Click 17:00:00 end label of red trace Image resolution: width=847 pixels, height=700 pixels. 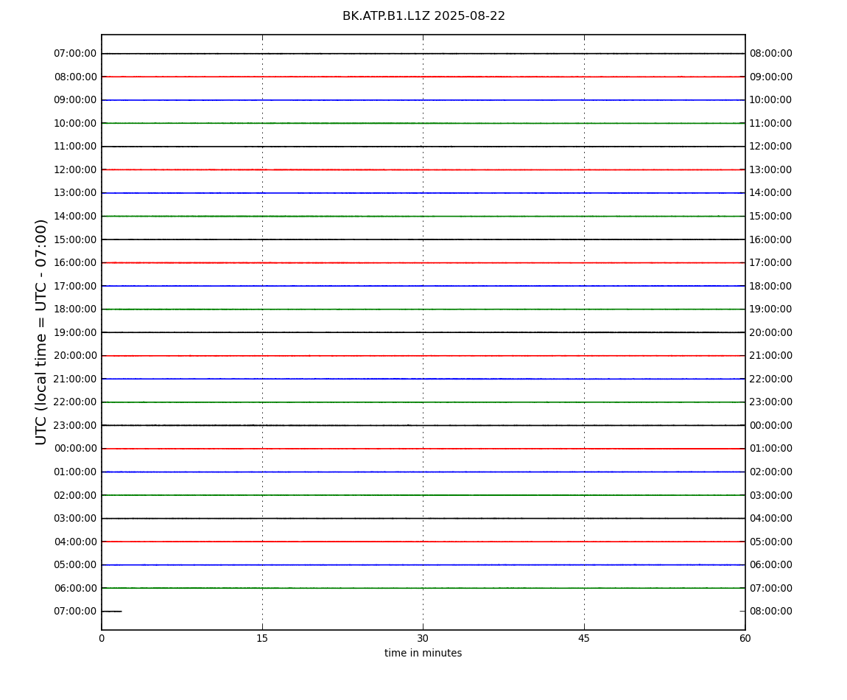click(x=771, y=263)
